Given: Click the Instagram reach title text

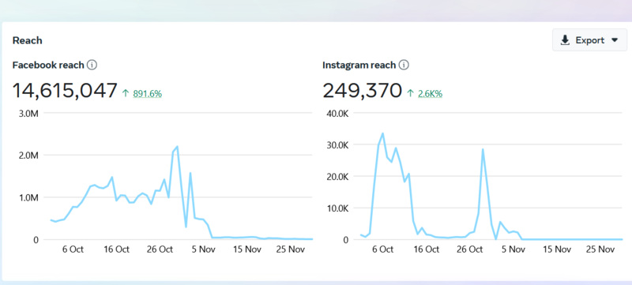Looking at the screenshot, I should (359, 65).
